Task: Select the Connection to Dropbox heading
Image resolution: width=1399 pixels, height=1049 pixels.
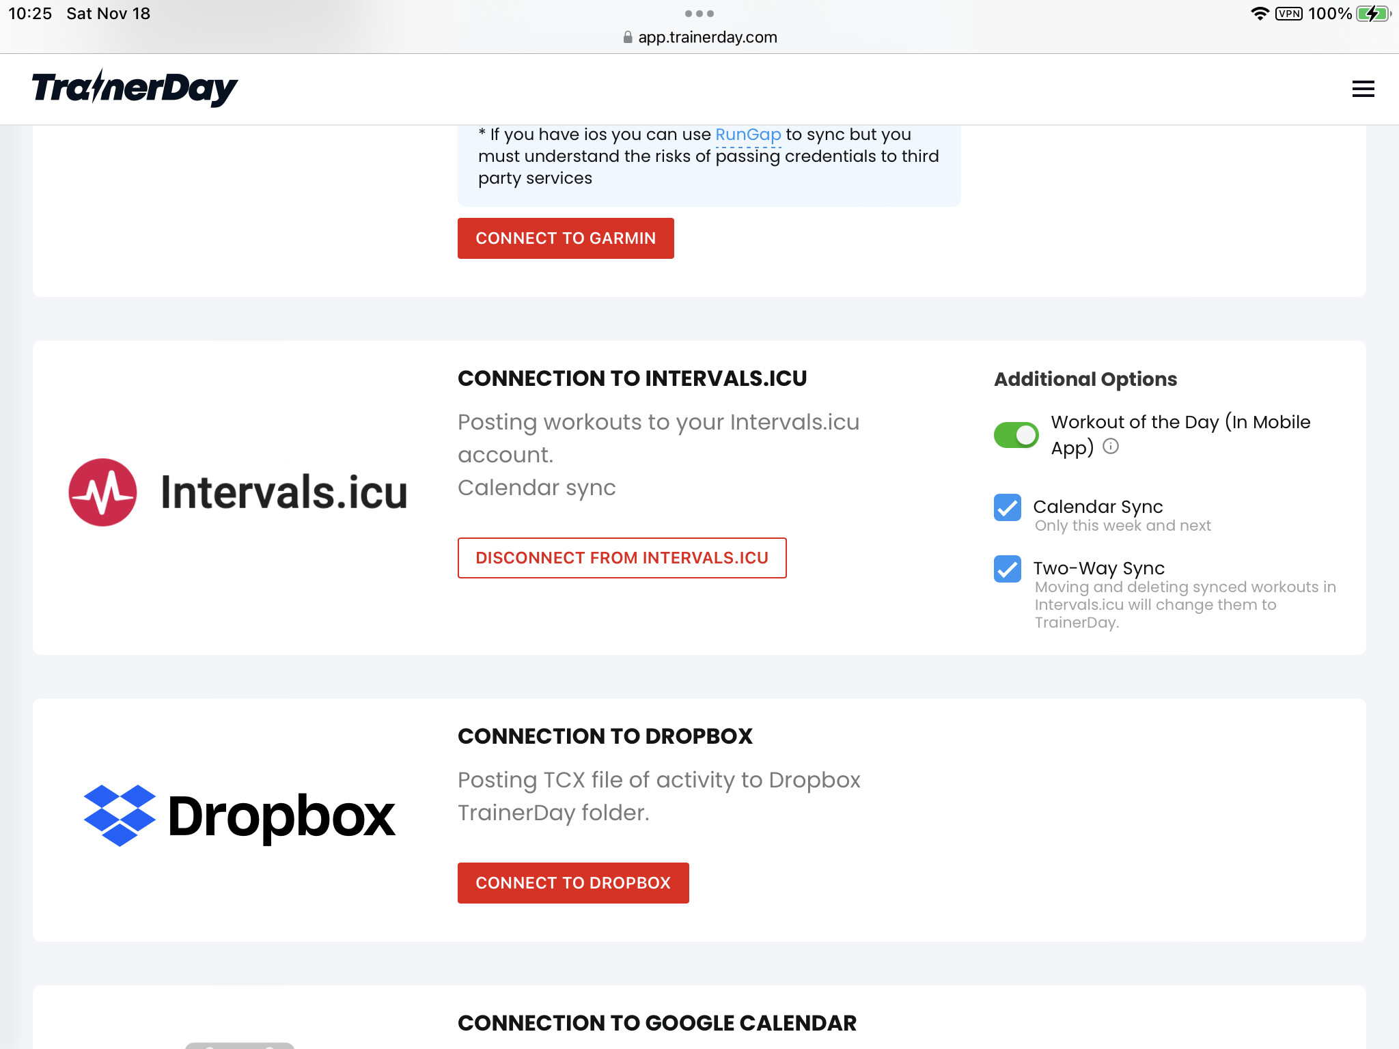Action: (x=605, y=736)
